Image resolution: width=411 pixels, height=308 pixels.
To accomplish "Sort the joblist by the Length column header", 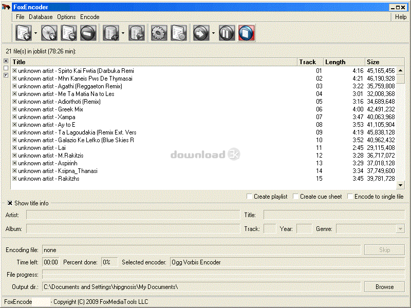I will [344, 62].
